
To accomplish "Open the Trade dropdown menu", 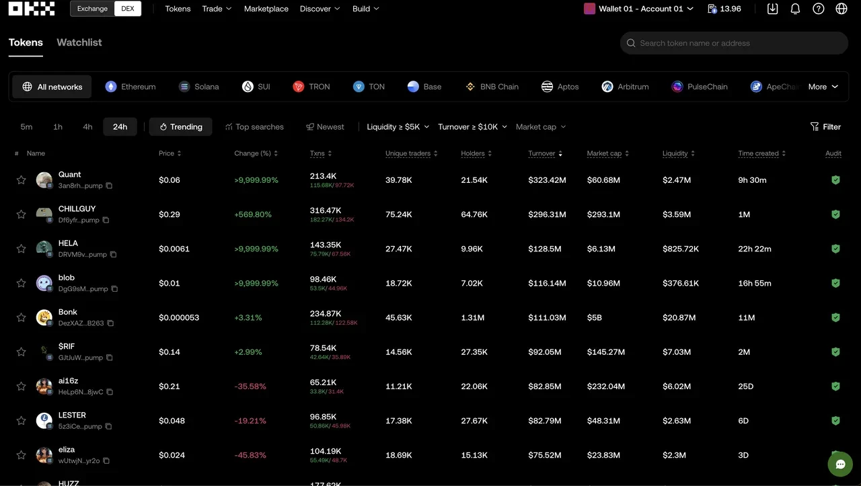I will 217,9.
